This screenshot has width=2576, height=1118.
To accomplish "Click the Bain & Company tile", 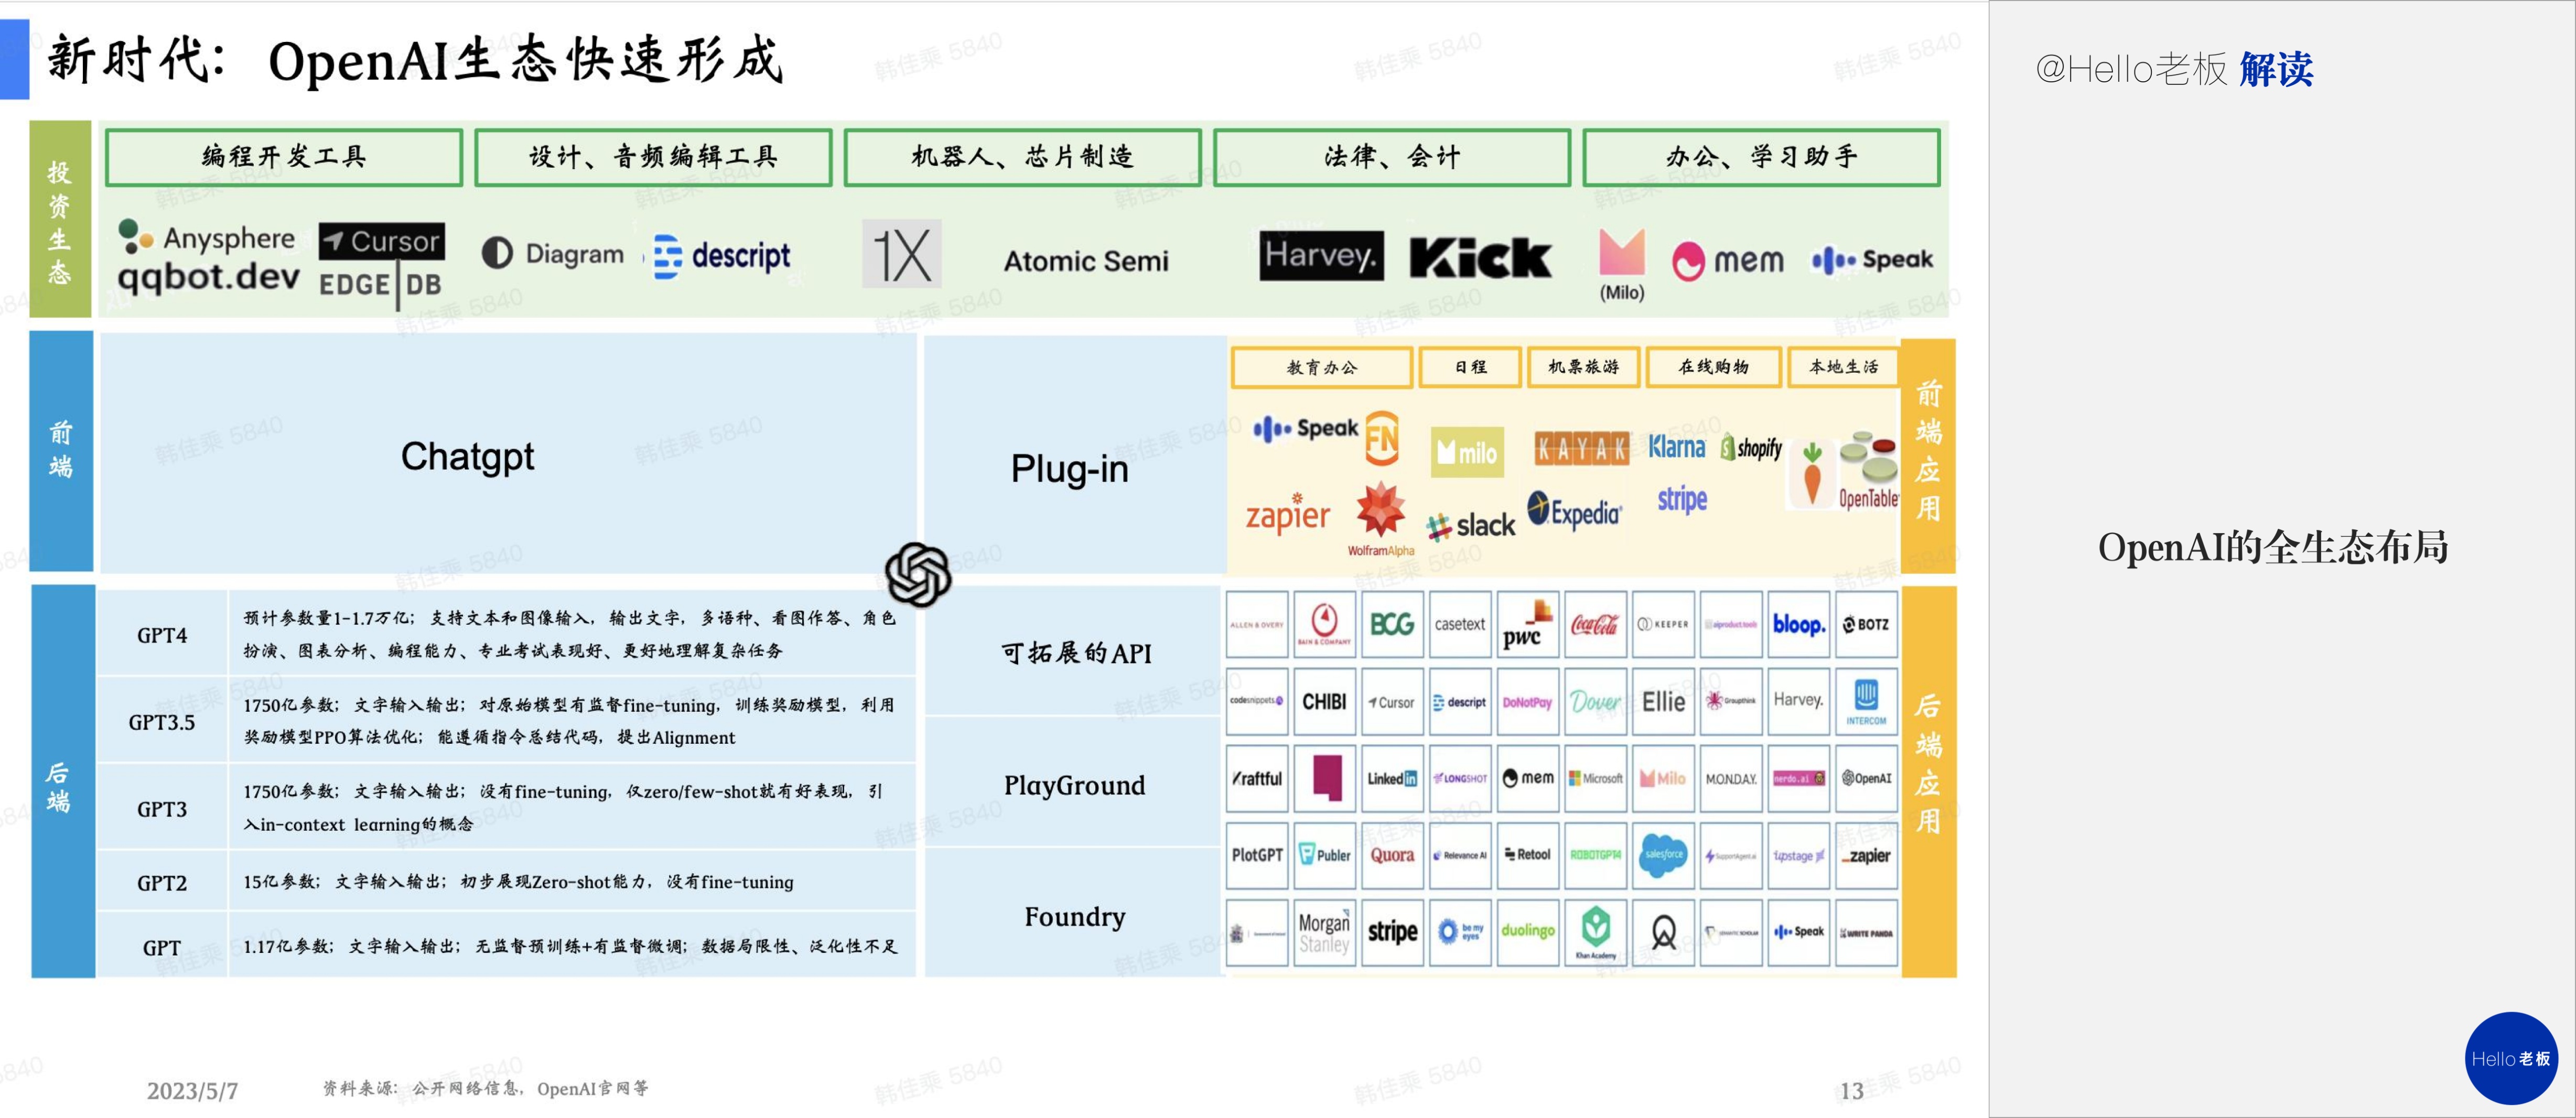I will click(x=1324, y=624).
